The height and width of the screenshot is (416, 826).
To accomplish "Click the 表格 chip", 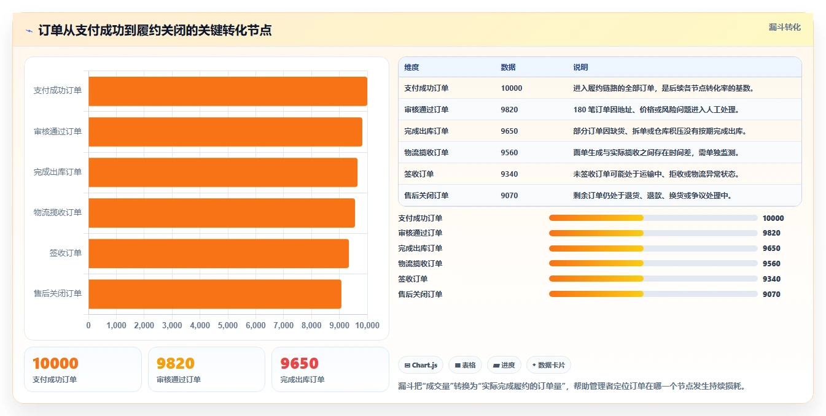I will [x=466, y=365].
